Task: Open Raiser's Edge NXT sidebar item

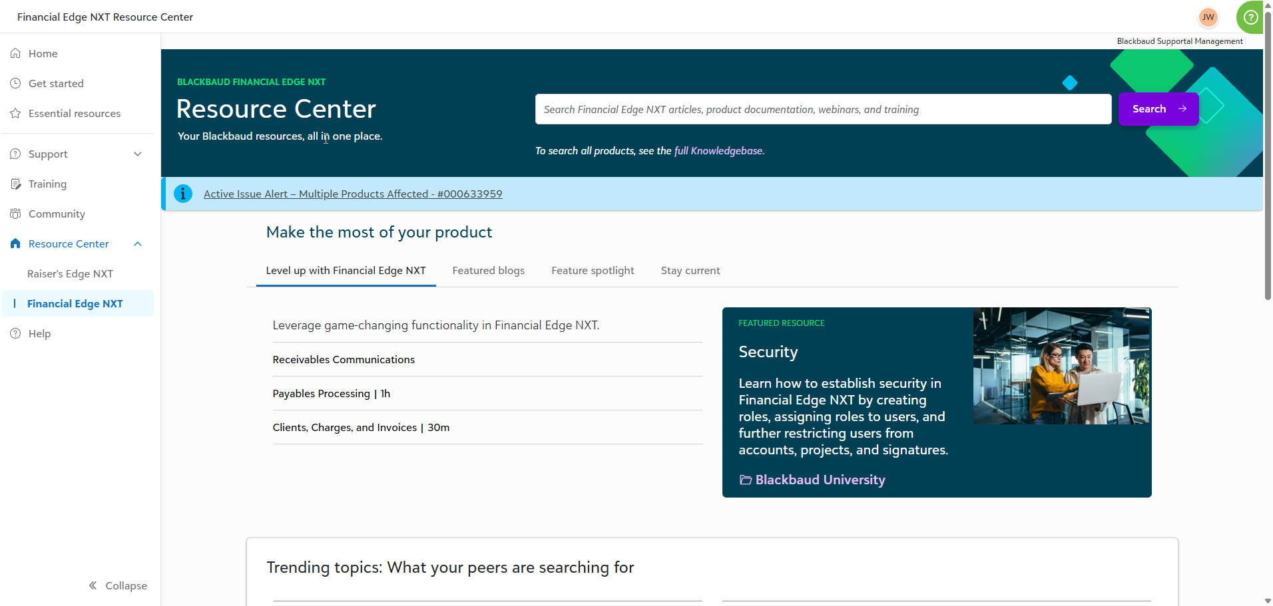Action: click(x=70, y=273)
